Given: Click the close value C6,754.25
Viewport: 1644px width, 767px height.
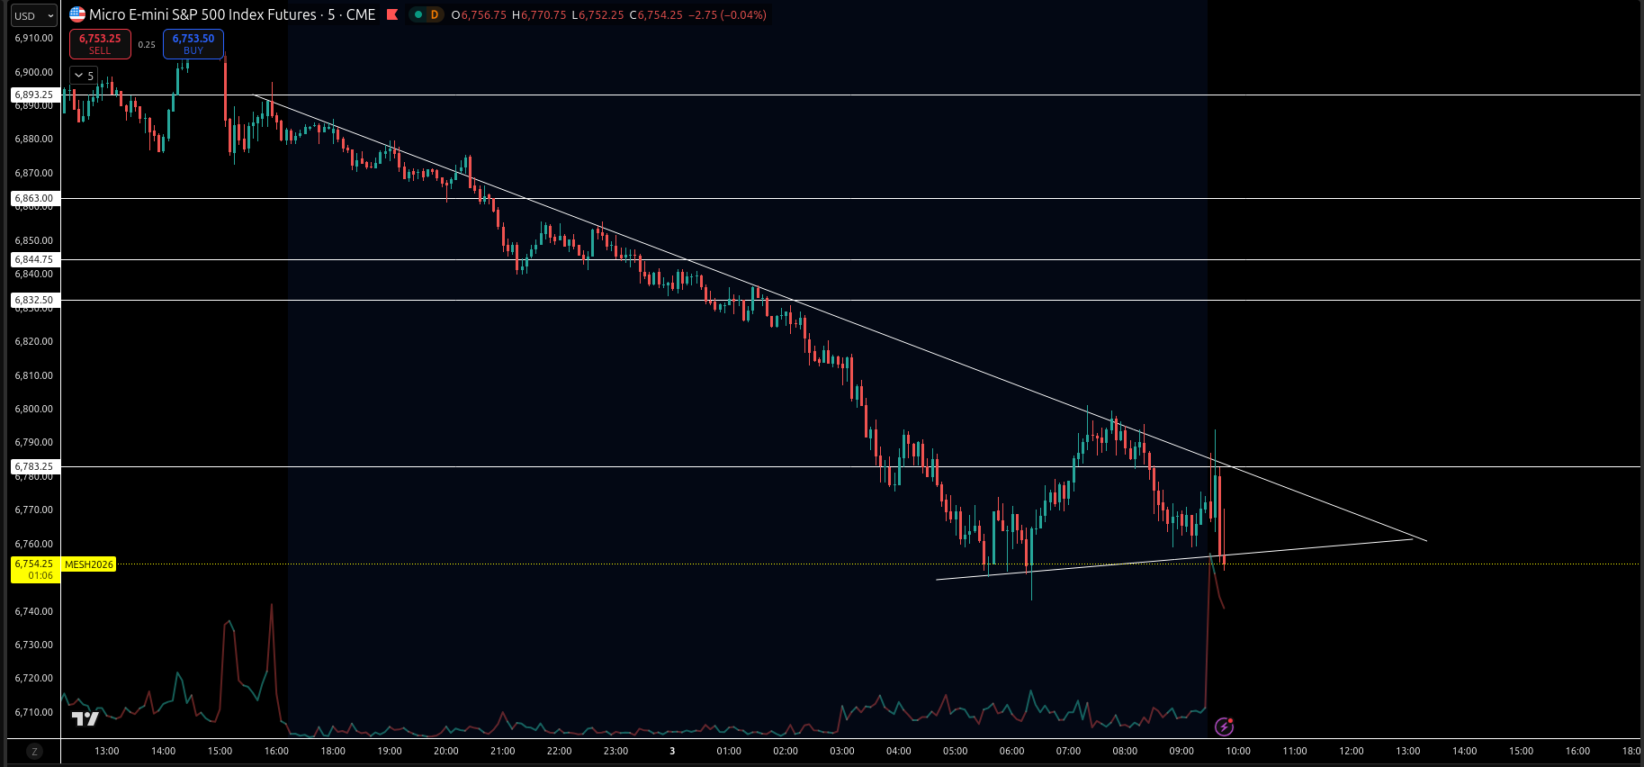Looking at the screenshot, I should click(656, 15).
